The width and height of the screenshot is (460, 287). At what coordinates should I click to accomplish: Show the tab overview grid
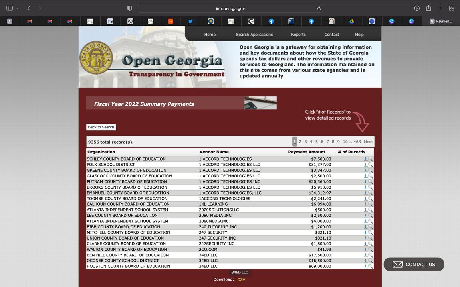[x=452, y=8]
